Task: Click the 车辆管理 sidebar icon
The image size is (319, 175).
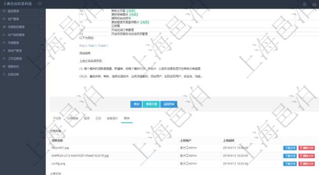Action: tap(4, 43)
